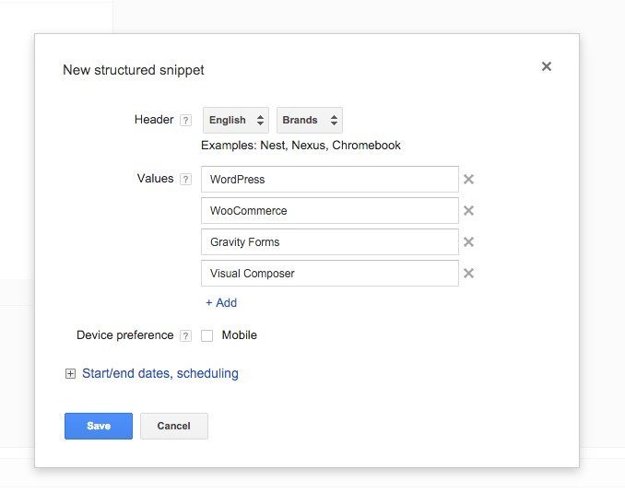Screen dimensions: 625x504
Task: Close the New structured snippet dialog
Action: pos(547,66)
